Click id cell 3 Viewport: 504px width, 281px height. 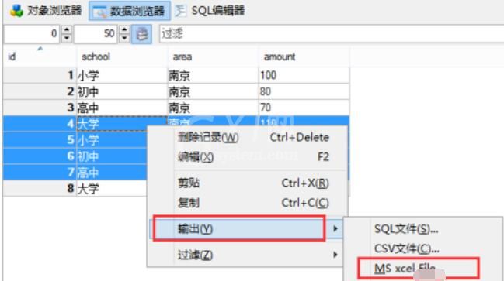click(40, 108)
